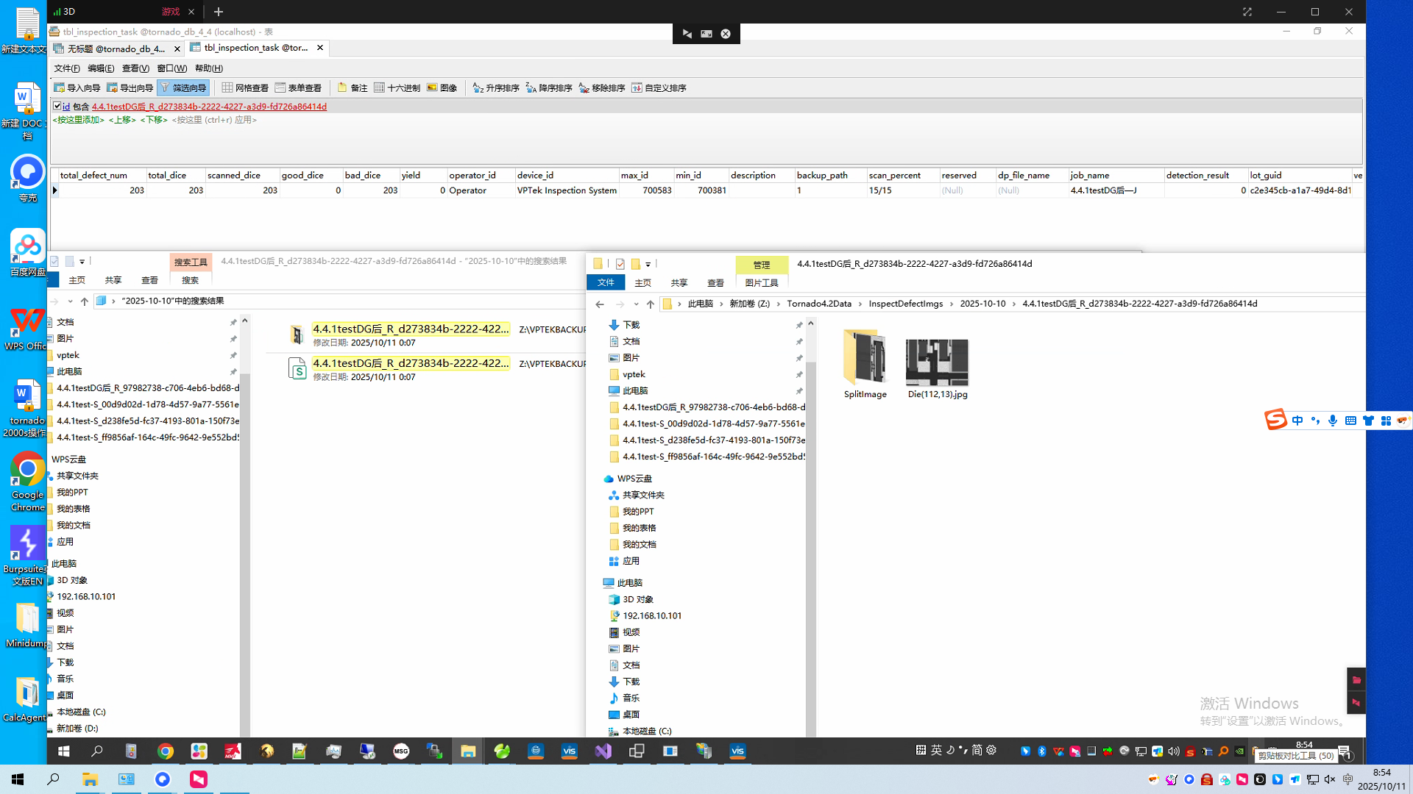This screenshot has width=1413, height=794.
Task: Toggle the 筛选向导 filter wizard
Action: (183, 88)
